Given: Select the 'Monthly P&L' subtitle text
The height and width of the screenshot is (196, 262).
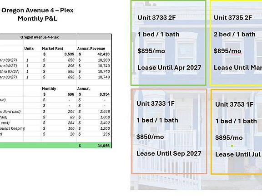Looking at the screenshot, I should [x=37, y=19].
